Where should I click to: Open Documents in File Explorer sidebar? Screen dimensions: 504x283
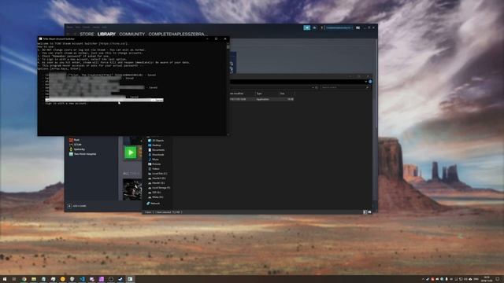[158, 150]
